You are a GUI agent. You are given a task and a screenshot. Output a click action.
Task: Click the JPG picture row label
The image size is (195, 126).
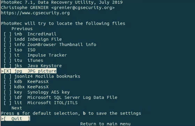click(42, 71)
